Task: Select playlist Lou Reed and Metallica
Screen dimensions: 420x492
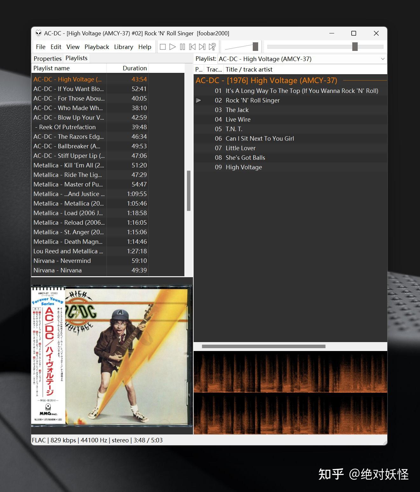Action: click(108, 251)
